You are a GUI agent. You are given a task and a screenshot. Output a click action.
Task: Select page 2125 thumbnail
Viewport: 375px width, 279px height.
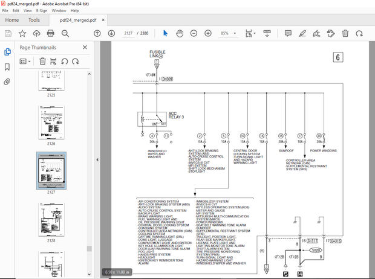coord(51,81)
